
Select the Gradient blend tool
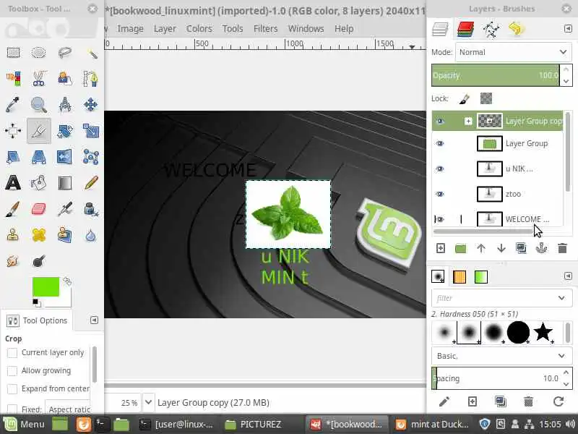click(x=65, y=183)
